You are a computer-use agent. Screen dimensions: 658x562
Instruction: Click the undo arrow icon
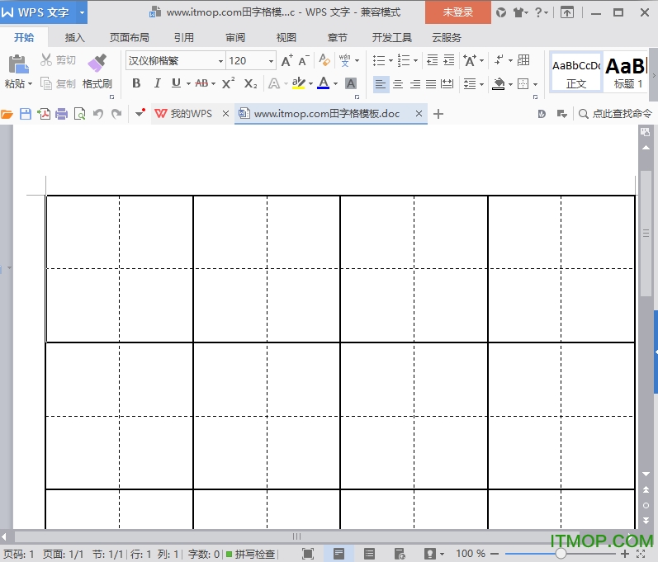pyautogui.click(x=98, y=114)
